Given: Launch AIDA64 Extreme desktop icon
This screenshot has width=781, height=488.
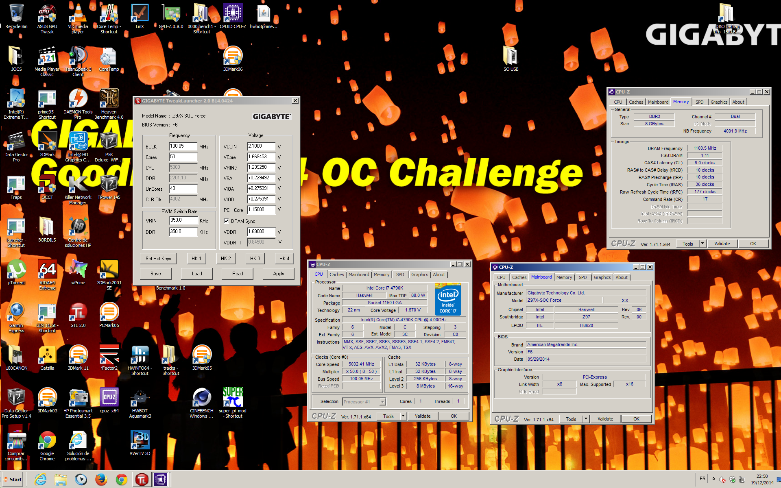Looking at the screenshot, I should pos(47,274).
